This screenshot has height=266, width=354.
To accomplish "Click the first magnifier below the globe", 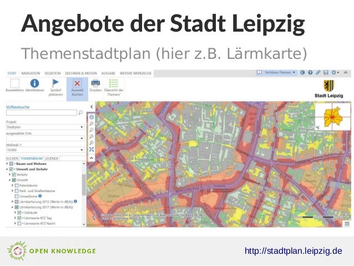I will click(92, 124).
